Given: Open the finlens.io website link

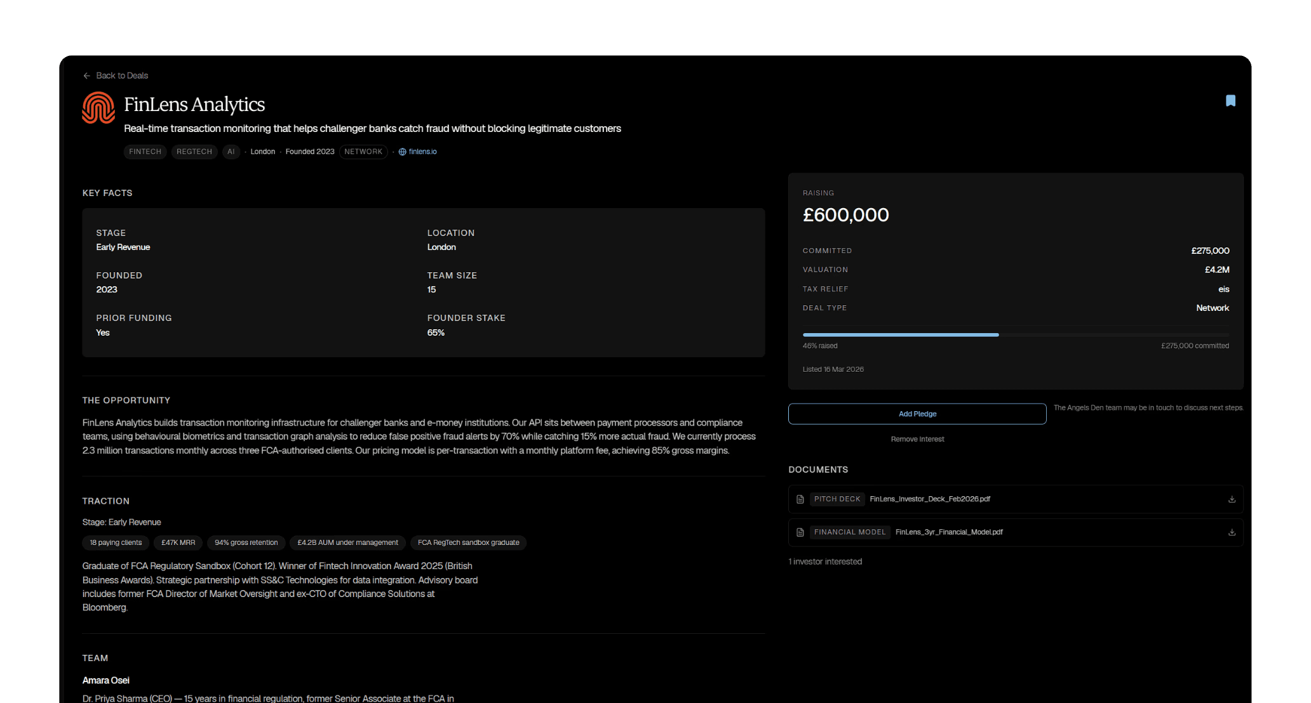Looking at the screenshot, I should coord(422,152).
